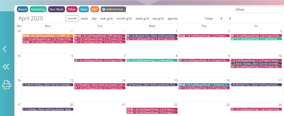Toggle the SMT calendar filter tag
This screenshot has width=284, height=116.
[95, 9]
